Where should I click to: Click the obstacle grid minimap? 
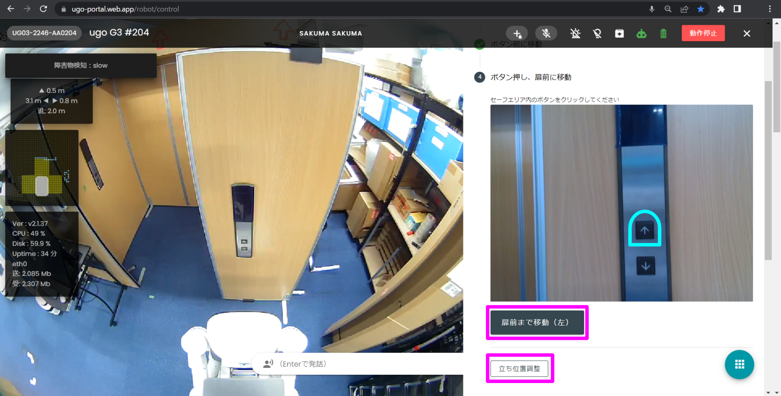tap(42, 168)
